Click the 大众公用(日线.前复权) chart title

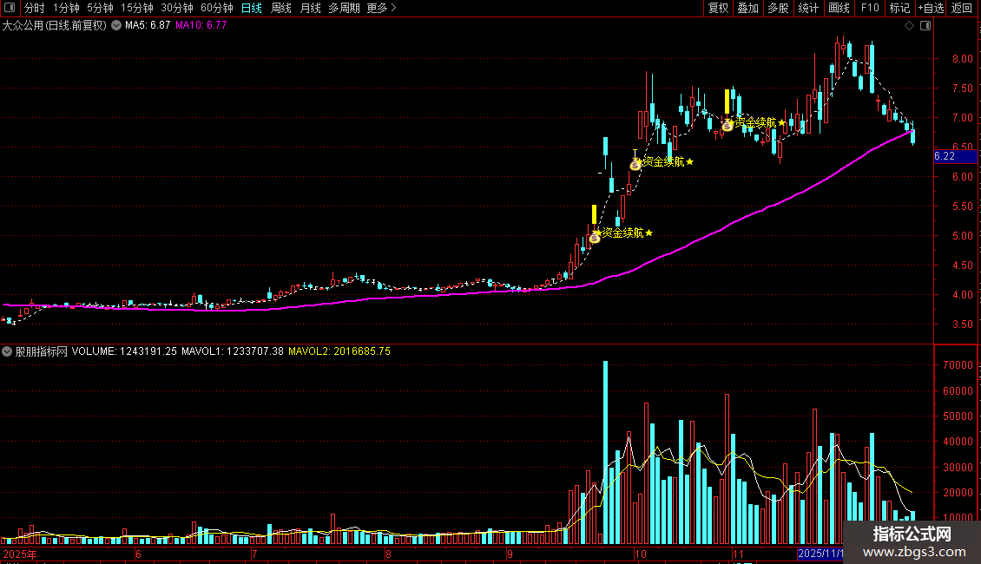tap(55, 26)
